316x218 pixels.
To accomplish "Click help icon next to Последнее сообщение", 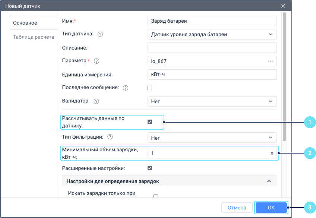I will tap(126, 88).
